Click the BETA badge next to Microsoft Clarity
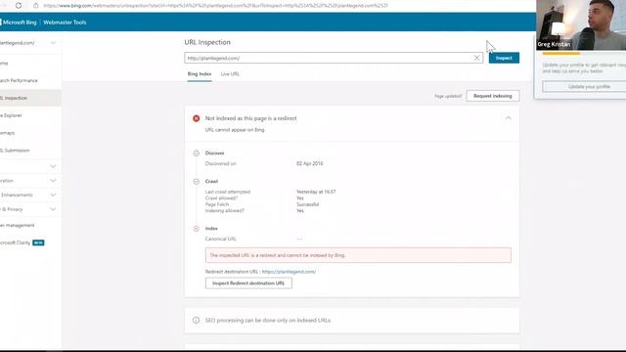 [x=38, y=242]
